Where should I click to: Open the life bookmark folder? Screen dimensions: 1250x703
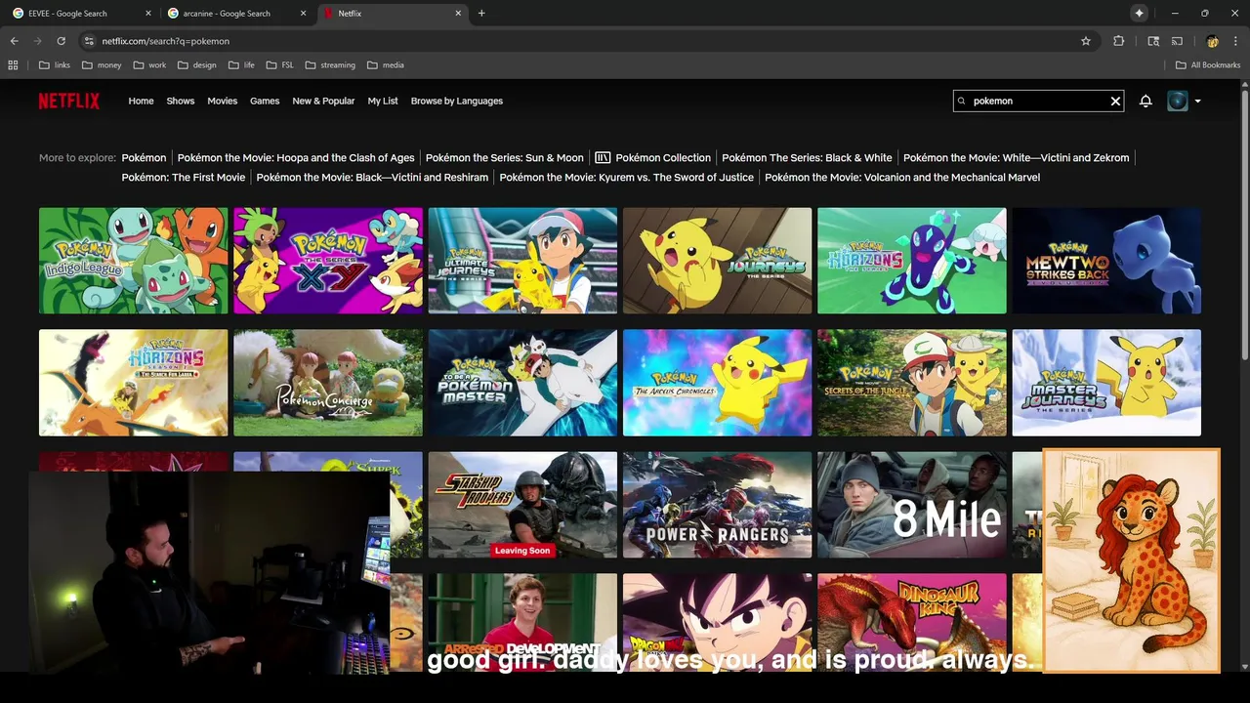241,65
